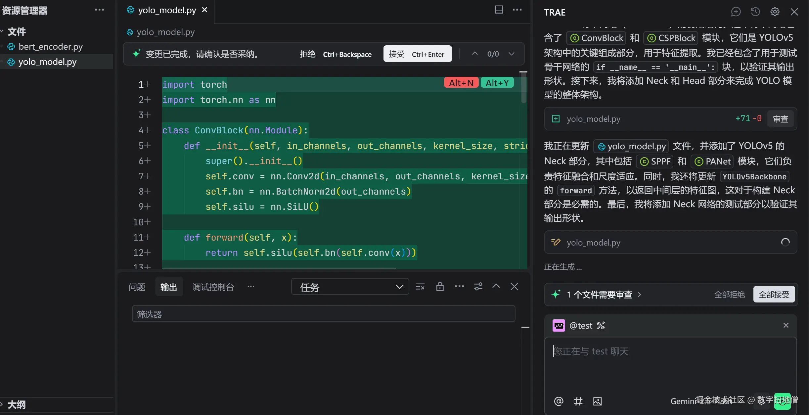Click the 筛选器 filter input field
The image size is (809, 415).
323,314
